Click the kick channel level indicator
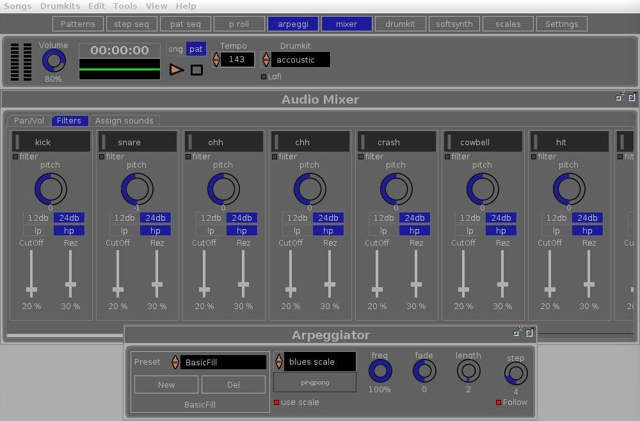Image resolution: width=640 pixels, height=421 pixels. pyautogui.click(x=17, y=141)
